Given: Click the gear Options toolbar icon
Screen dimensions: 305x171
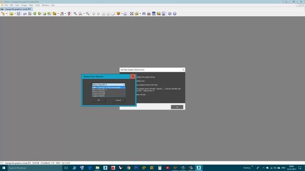Looking at the screenshot, I should coord(170,14).
